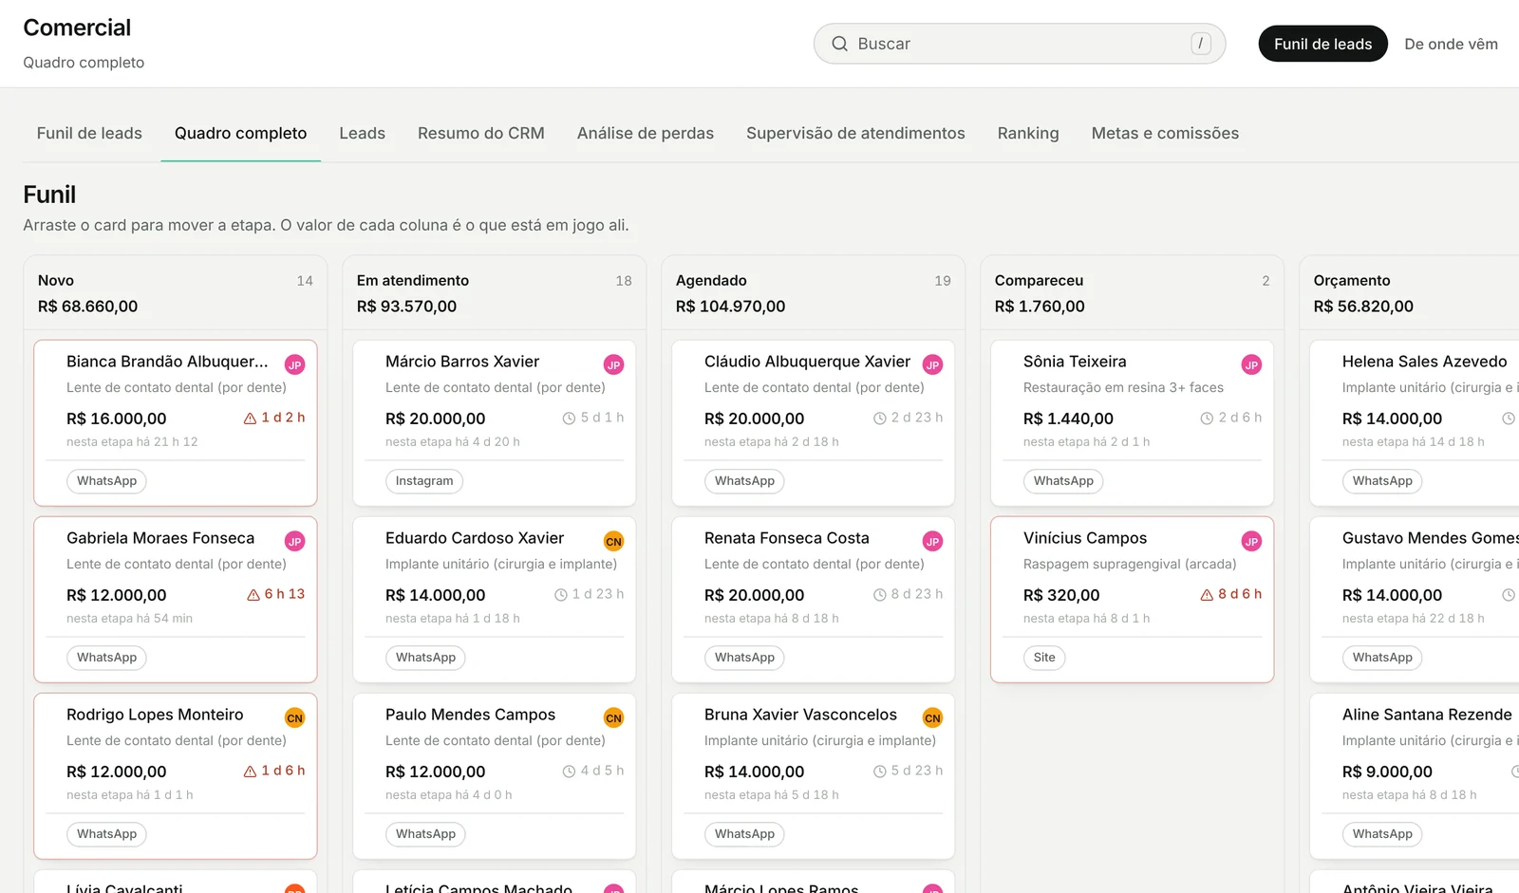Click CN avatar on Eduardo Cardoso Xavier card
The height and width of the screenshot is (893, 1519).
point(614,541)
